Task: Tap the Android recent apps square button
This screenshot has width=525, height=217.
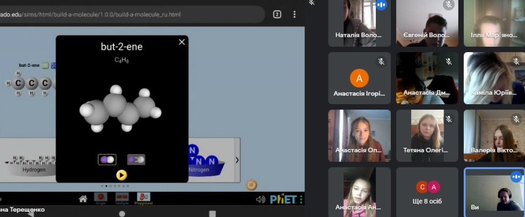Action: pyautogui.click(x=212, y=214)
